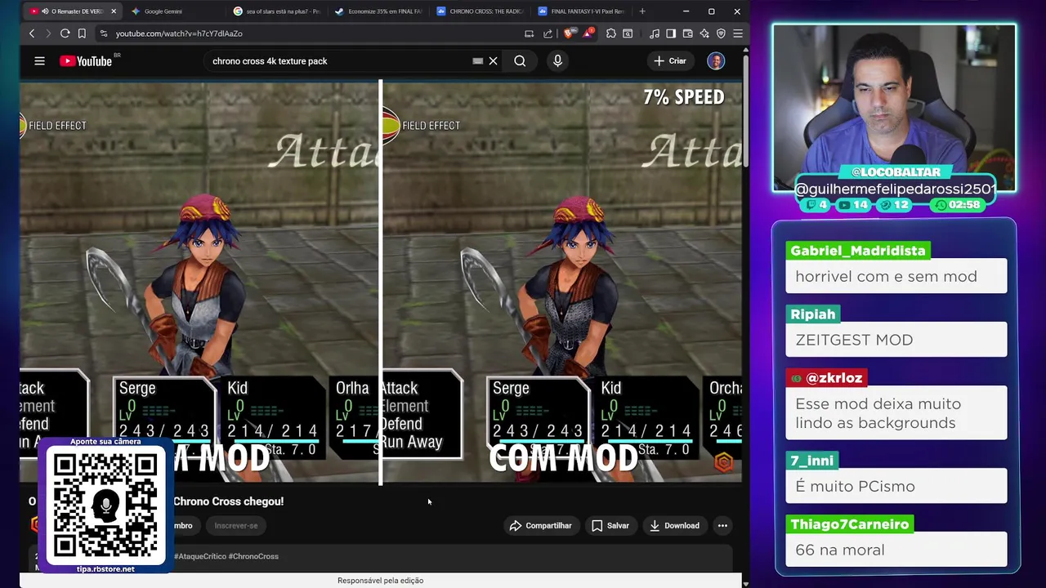Image resolution: width=1046 pixels, height=588 pixels.
Task: Open Brave Rewards triangle icon
Action: pos(588,33)
